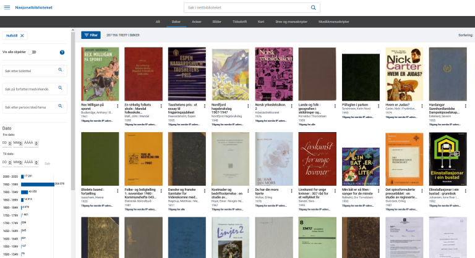
Task: Open options menu for Folke- og boligtelling
Action: (x=161, y=191)
